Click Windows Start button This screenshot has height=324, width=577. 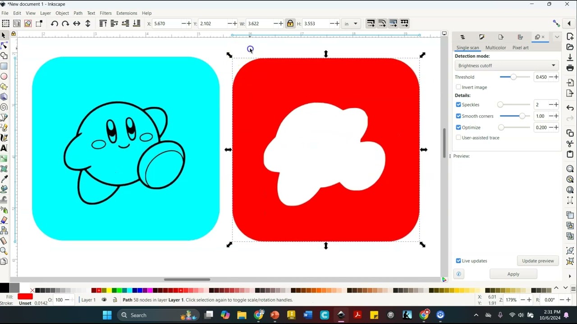107,315
